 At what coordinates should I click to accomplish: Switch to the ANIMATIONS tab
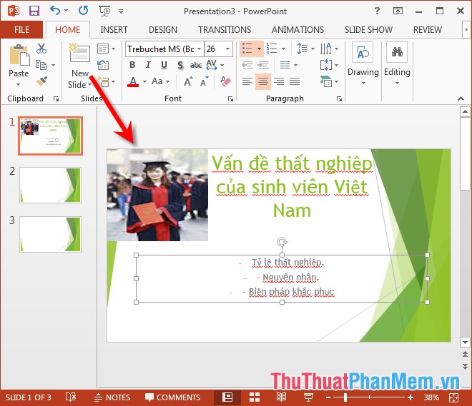(298, 30)
